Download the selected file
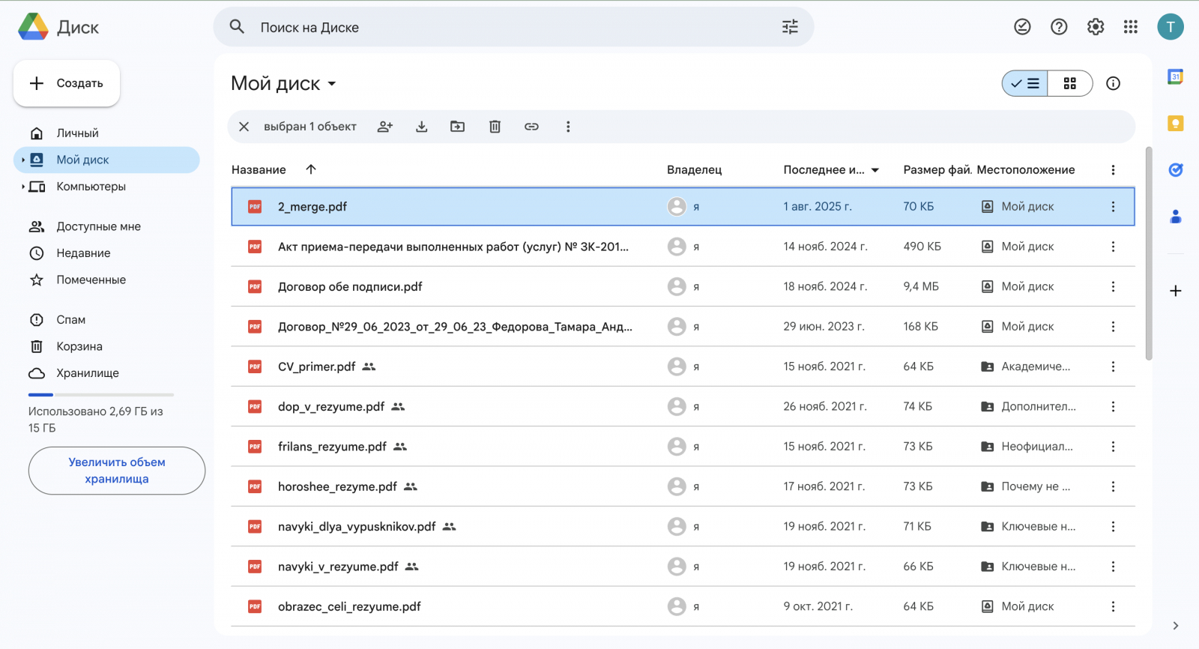Image resolution: width=1199 pixels, height=649 pixels. pyautogui.click(x=422, y=127)
